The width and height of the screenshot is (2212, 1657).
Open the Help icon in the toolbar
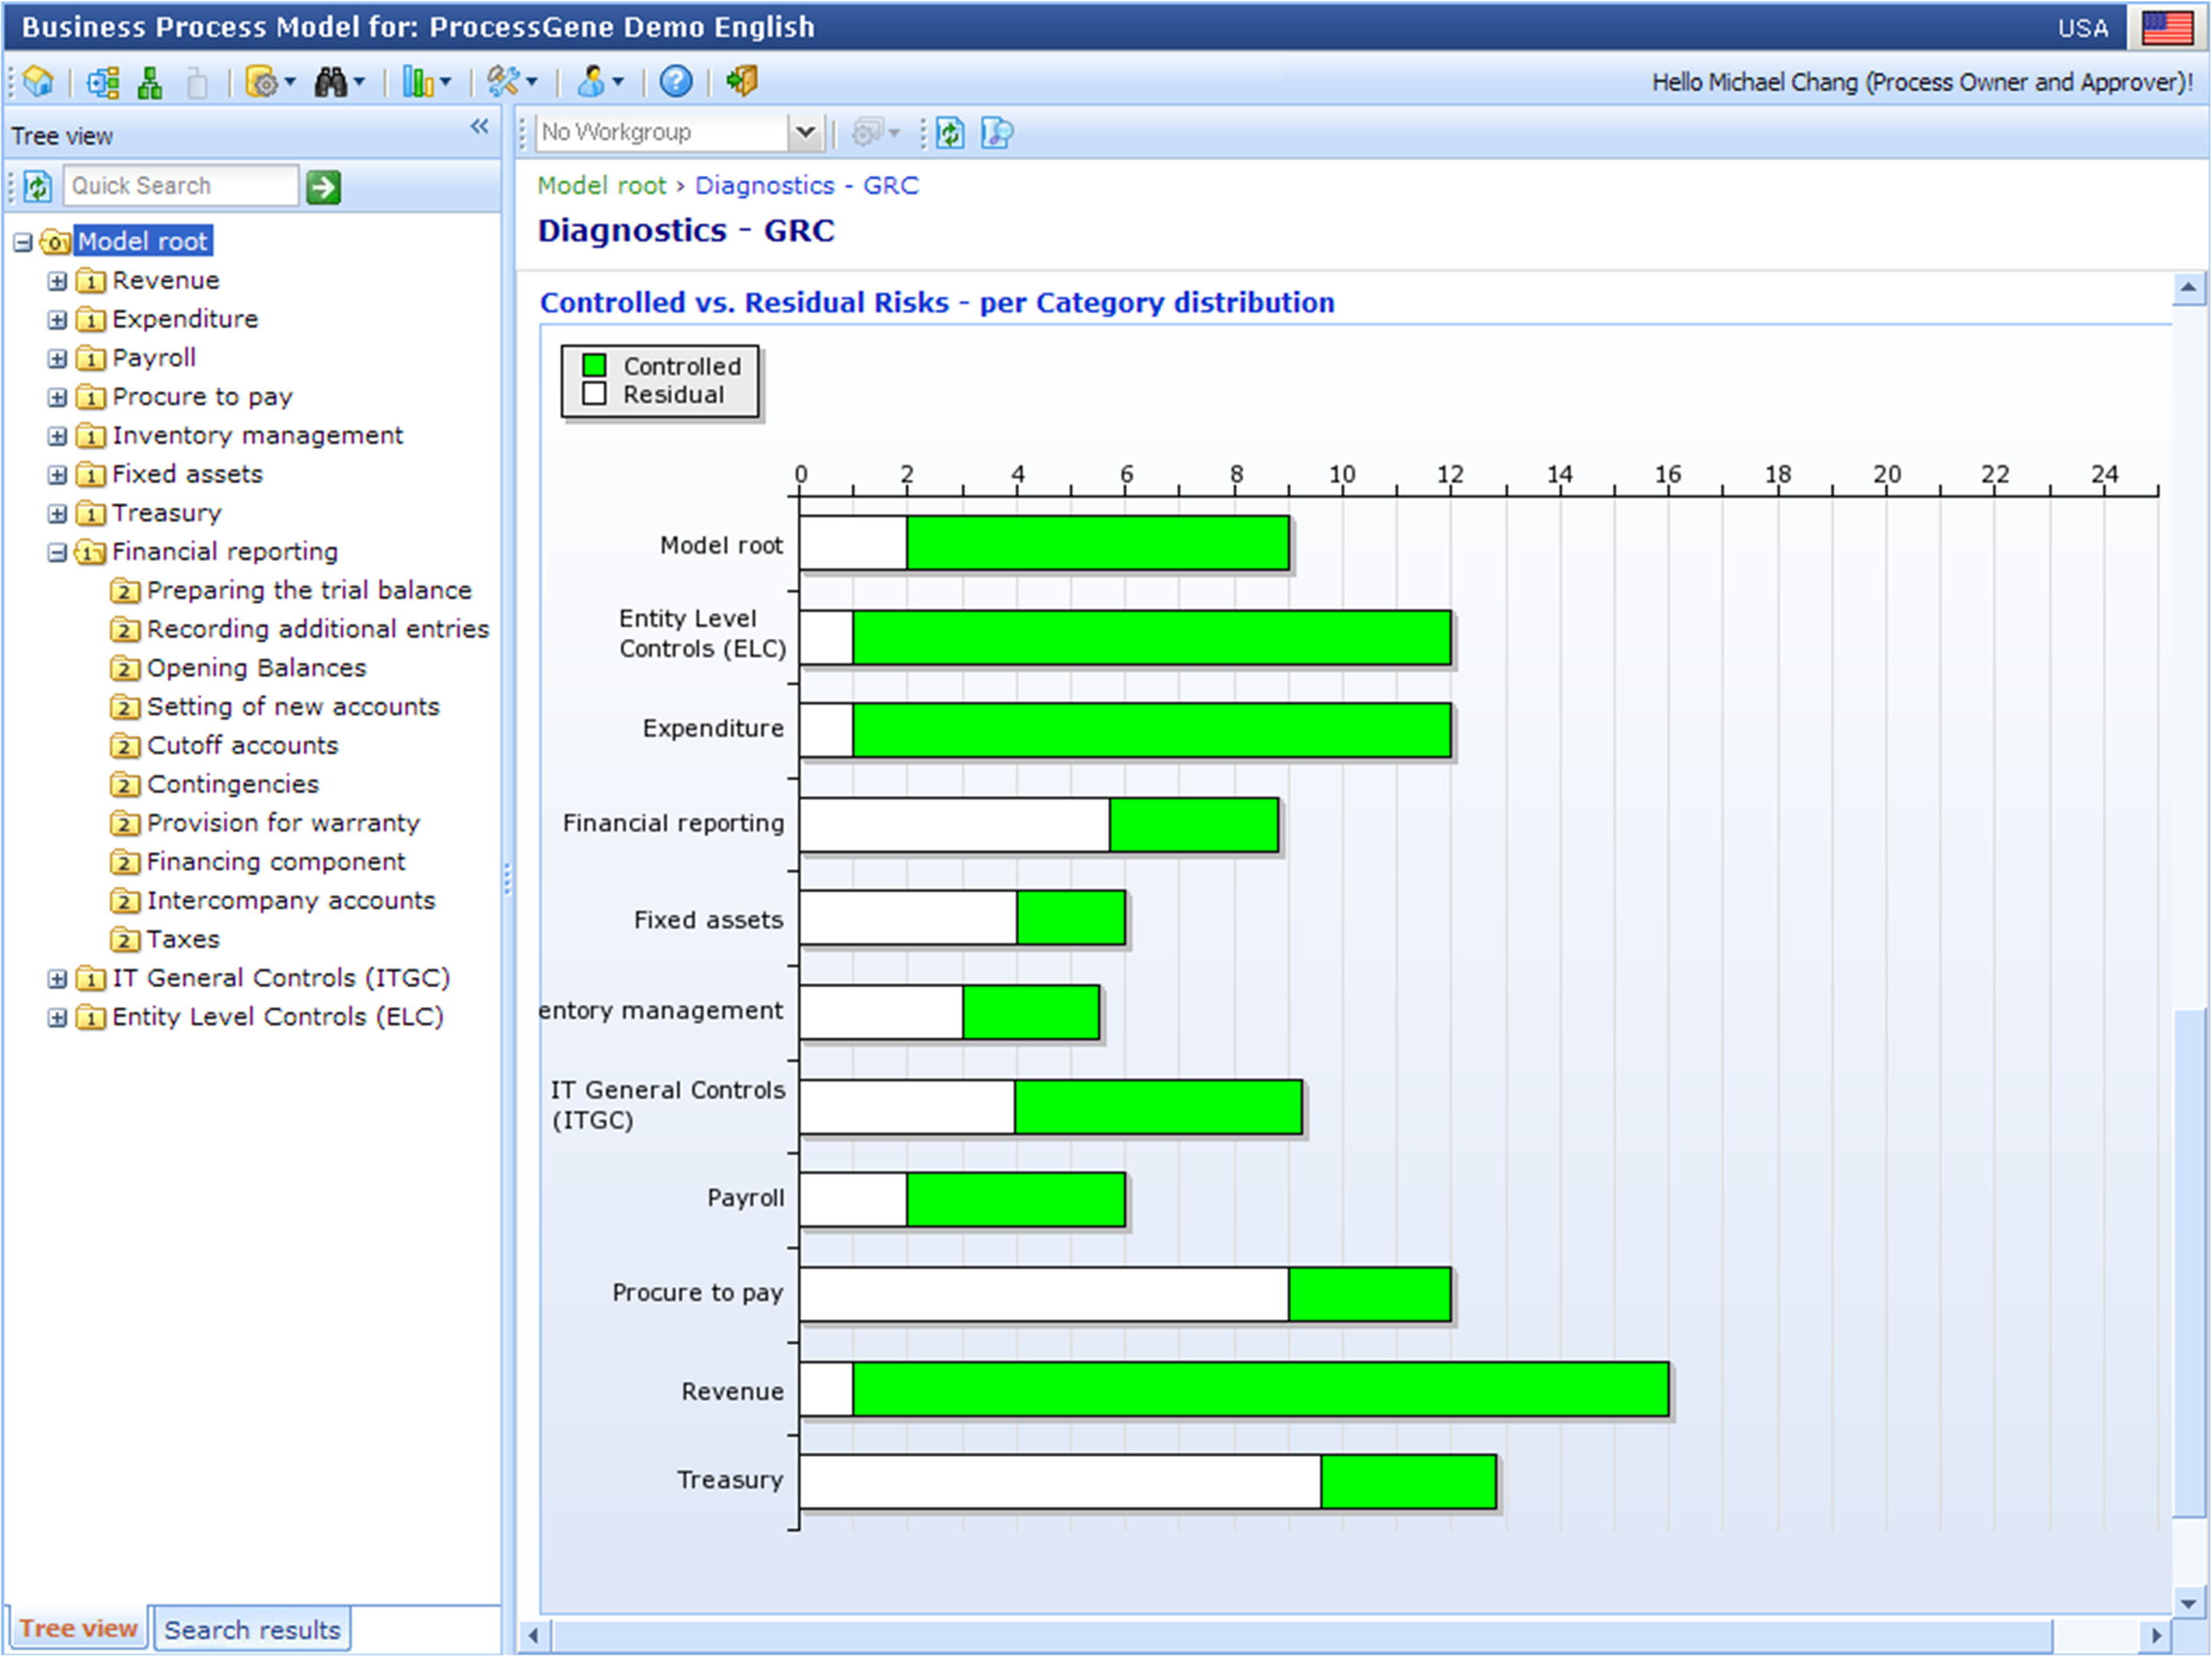[x=676, y=82]
